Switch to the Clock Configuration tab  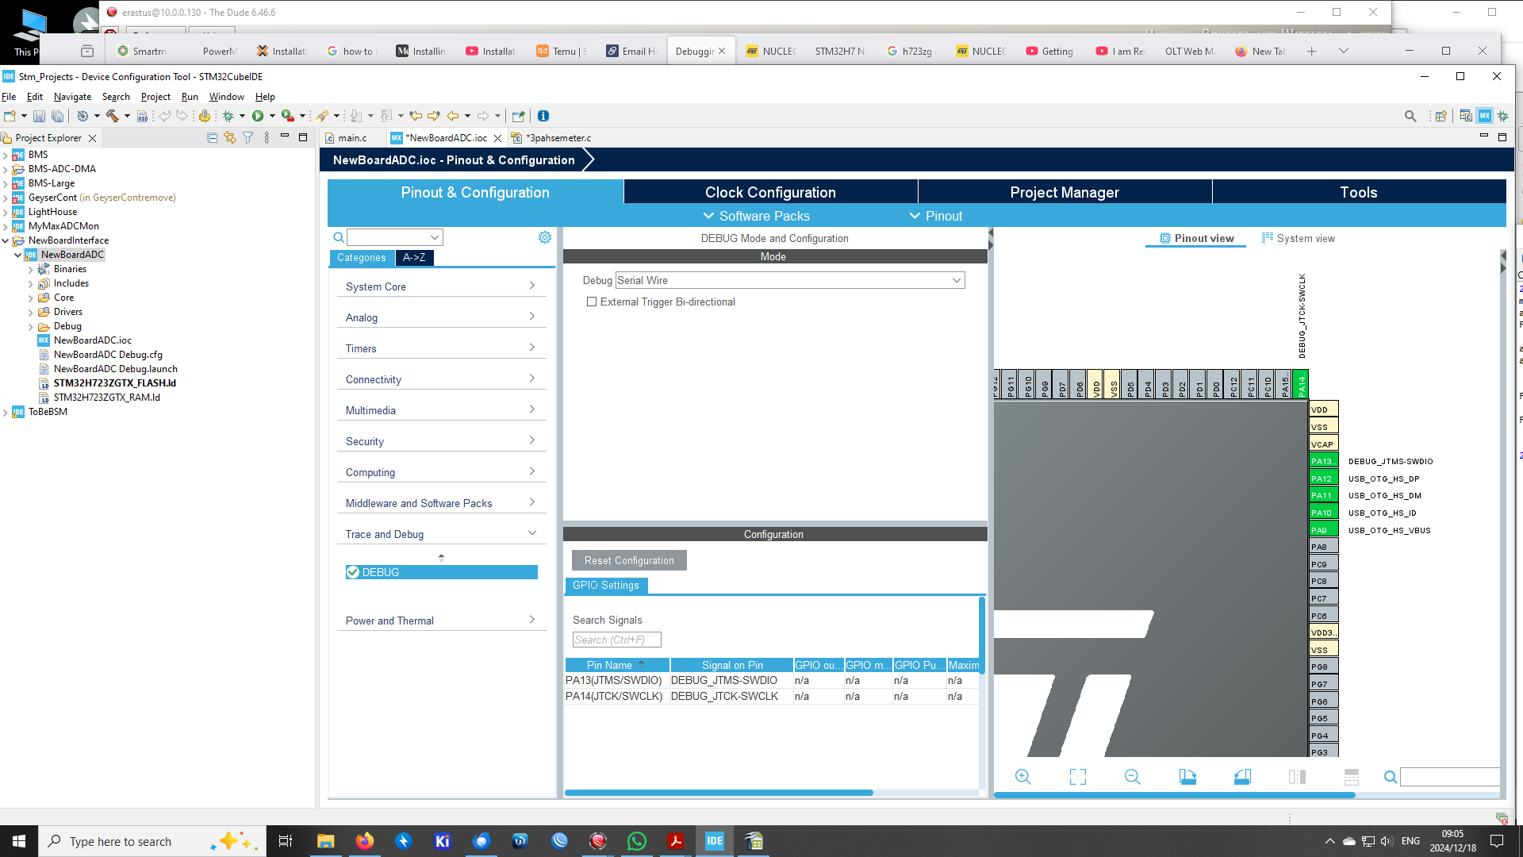770,192
